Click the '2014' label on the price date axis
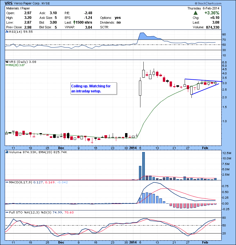This screenshot has height=245, width=236. 133,148
